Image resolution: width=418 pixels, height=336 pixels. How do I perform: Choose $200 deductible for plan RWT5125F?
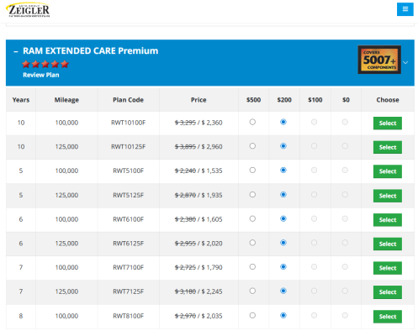coord(283,194)
